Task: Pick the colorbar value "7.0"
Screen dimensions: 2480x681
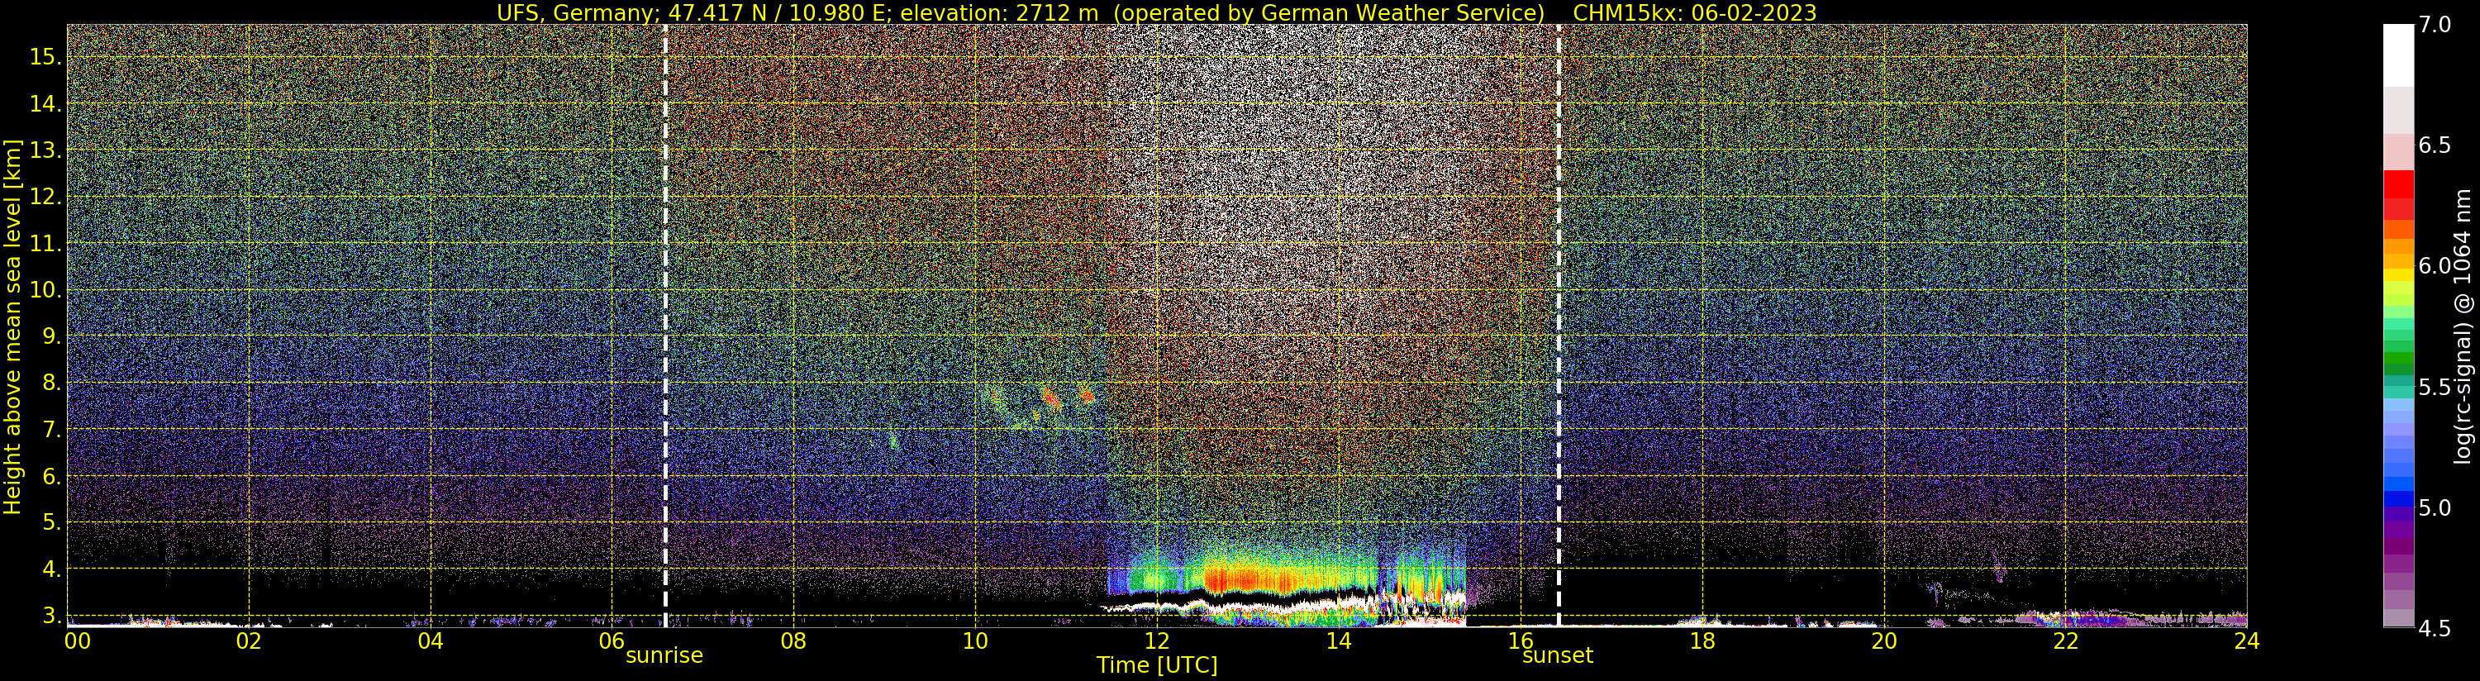Action: coord(2435,25)
